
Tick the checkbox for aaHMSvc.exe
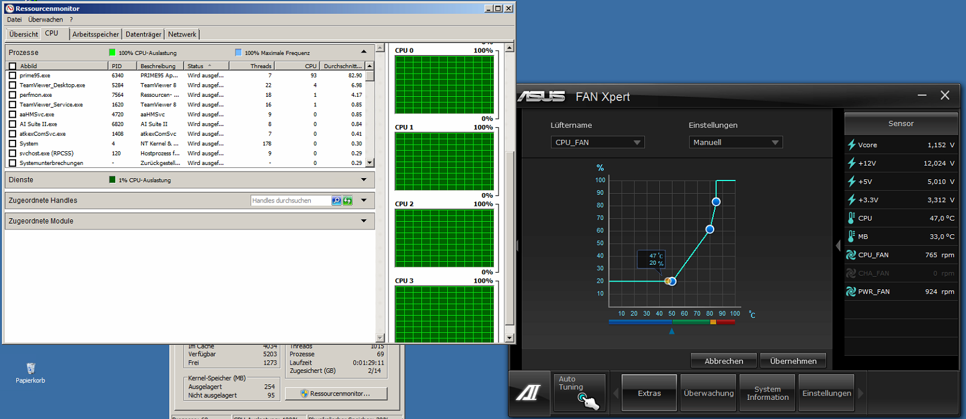coord(13,114)
